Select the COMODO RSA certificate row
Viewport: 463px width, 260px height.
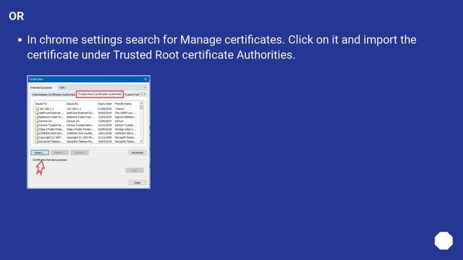tap(87, 133)
